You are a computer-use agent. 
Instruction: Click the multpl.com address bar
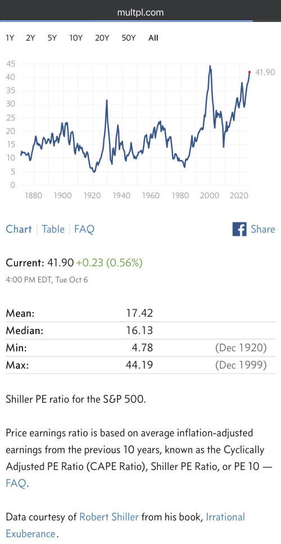coord(140,12)
